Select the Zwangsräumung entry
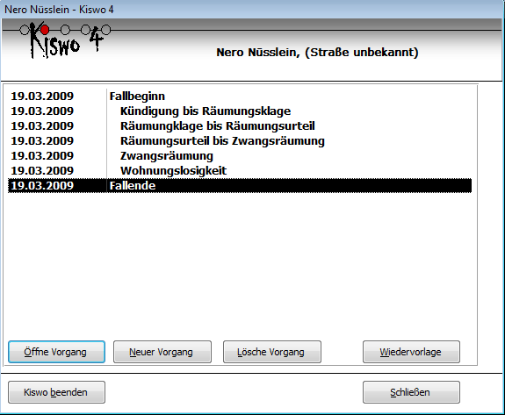The image size is (505, 415). pos(240,155)
